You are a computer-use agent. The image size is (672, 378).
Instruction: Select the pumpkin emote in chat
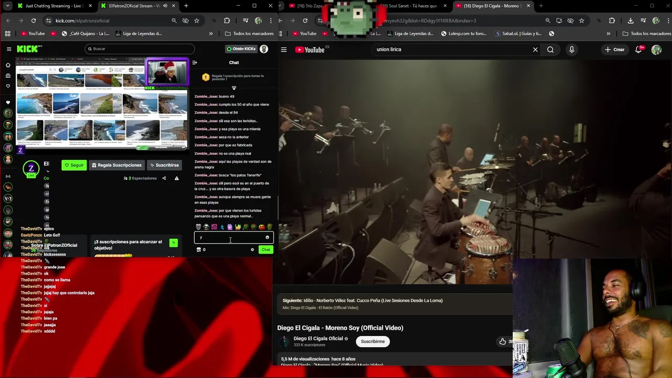[261, 227]
